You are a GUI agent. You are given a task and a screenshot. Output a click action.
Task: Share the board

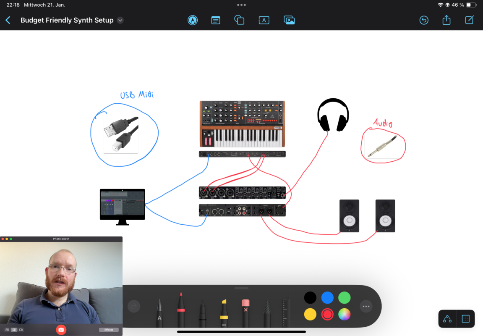[446, 20]
